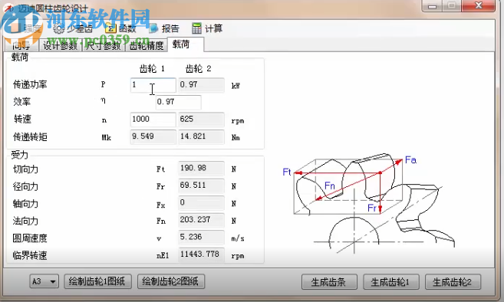Close the gear design window
Image resolution: width=504 pixels, height=302 pixels.
[478, 6]
